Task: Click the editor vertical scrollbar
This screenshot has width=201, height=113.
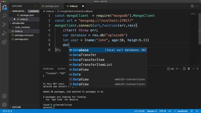Action: coord(200,29)
